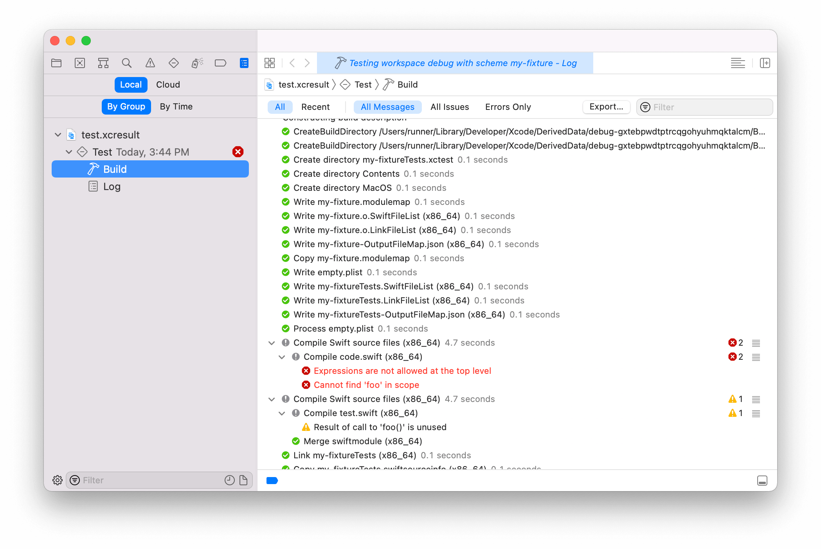This screenshot has height=549, width=821.
Task: Collapse the Compile test.swift row
Action: point(282,413)
